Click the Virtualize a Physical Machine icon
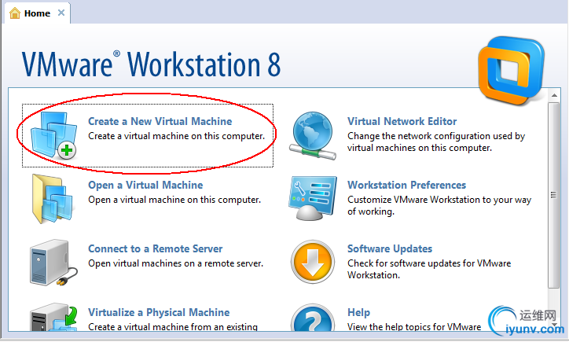This screenshot has width=569, height=342. (54, 317)
